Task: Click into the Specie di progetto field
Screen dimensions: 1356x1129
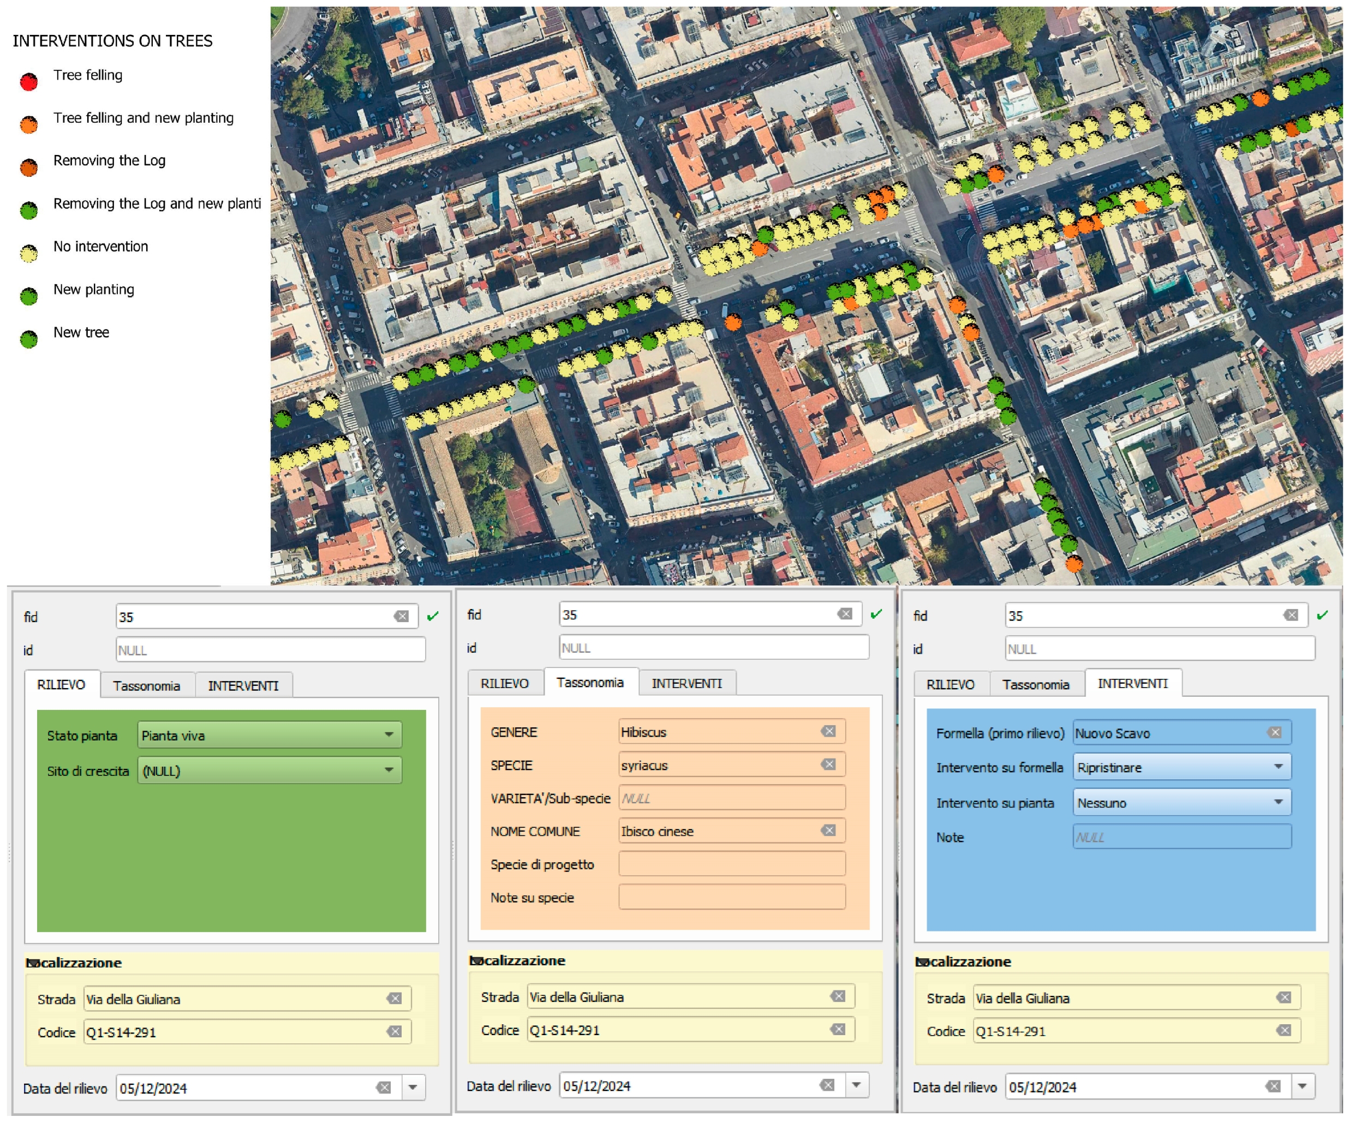Action: pos(732,864)
